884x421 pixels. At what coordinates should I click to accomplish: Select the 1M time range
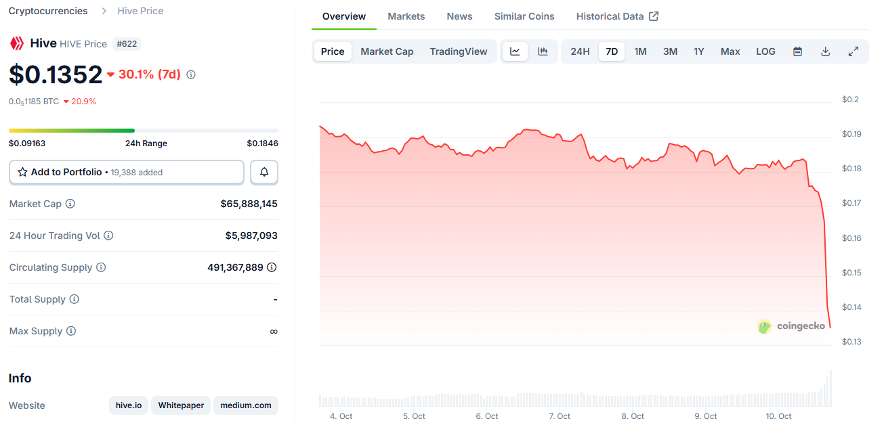pos(640,51)
